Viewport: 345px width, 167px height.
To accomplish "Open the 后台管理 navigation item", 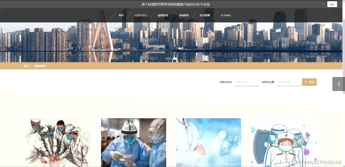I will click(x=205, y=15).
